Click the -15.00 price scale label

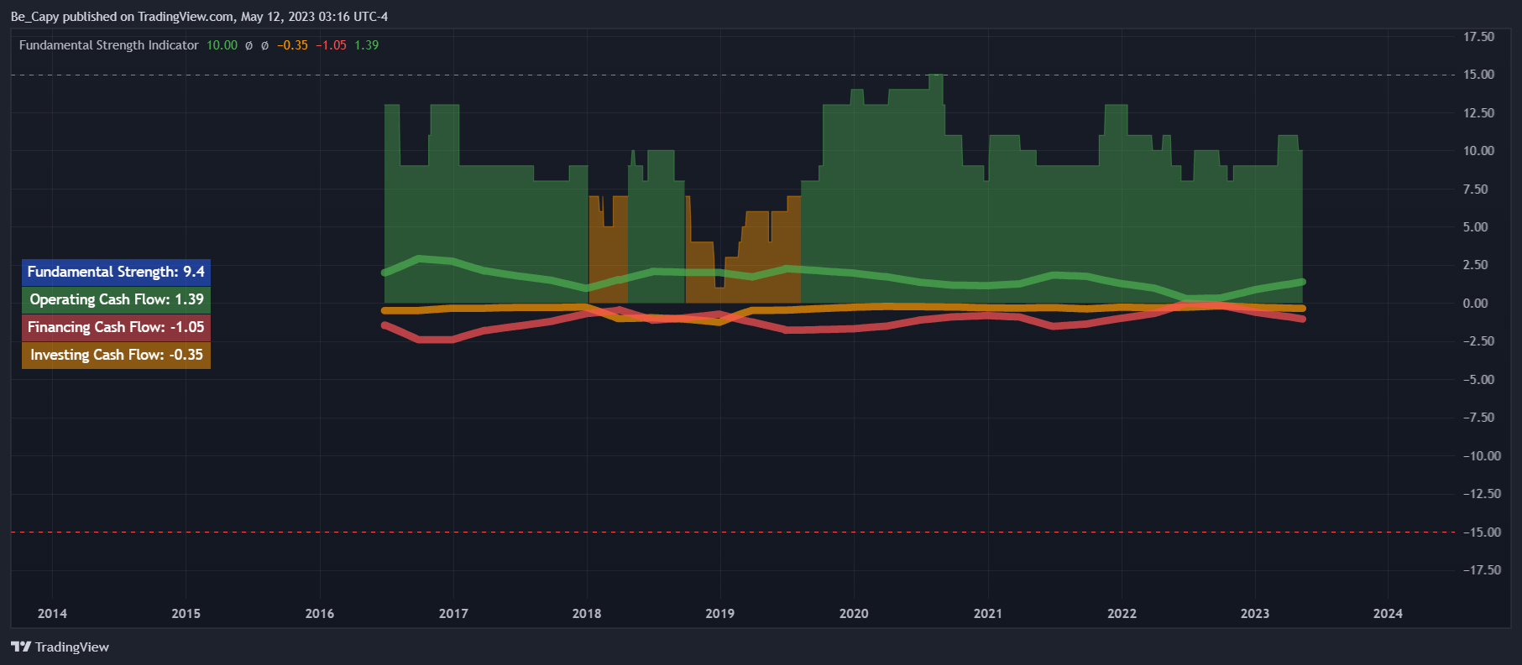(1483, 533)
